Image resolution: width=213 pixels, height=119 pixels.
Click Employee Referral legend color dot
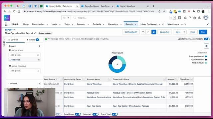[206, 57]
